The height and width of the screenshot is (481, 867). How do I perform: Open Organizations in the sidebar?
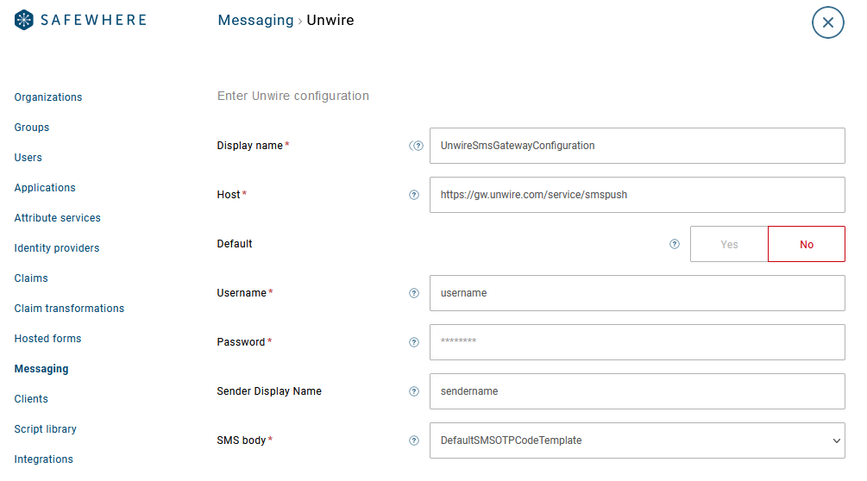click(x=48, y=97)
